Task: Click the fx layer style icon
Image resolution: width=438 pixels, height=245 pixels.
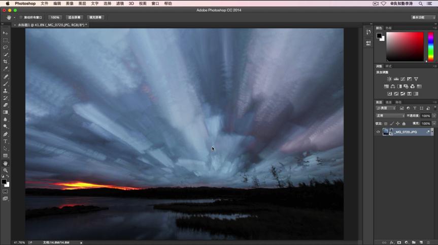Action: [391, 242]
